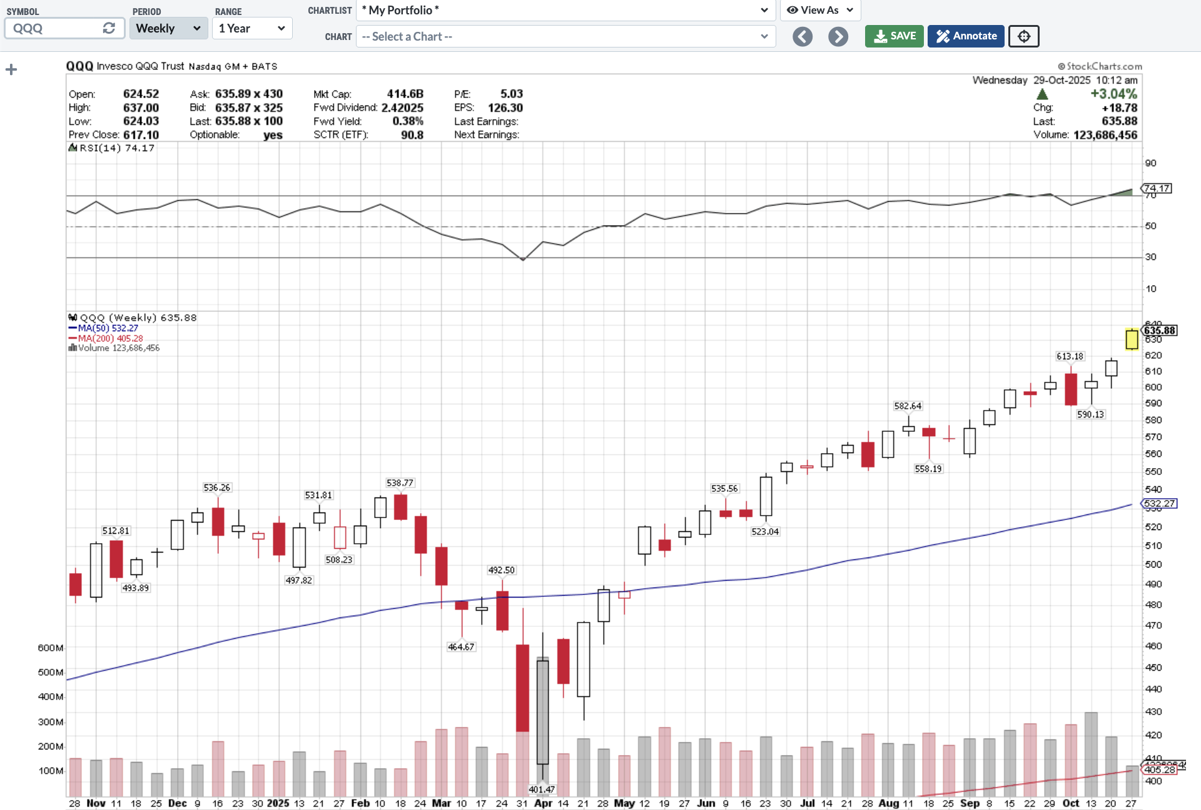
Task: Open the Select a Chart dropdown
Action: [565, 36]
